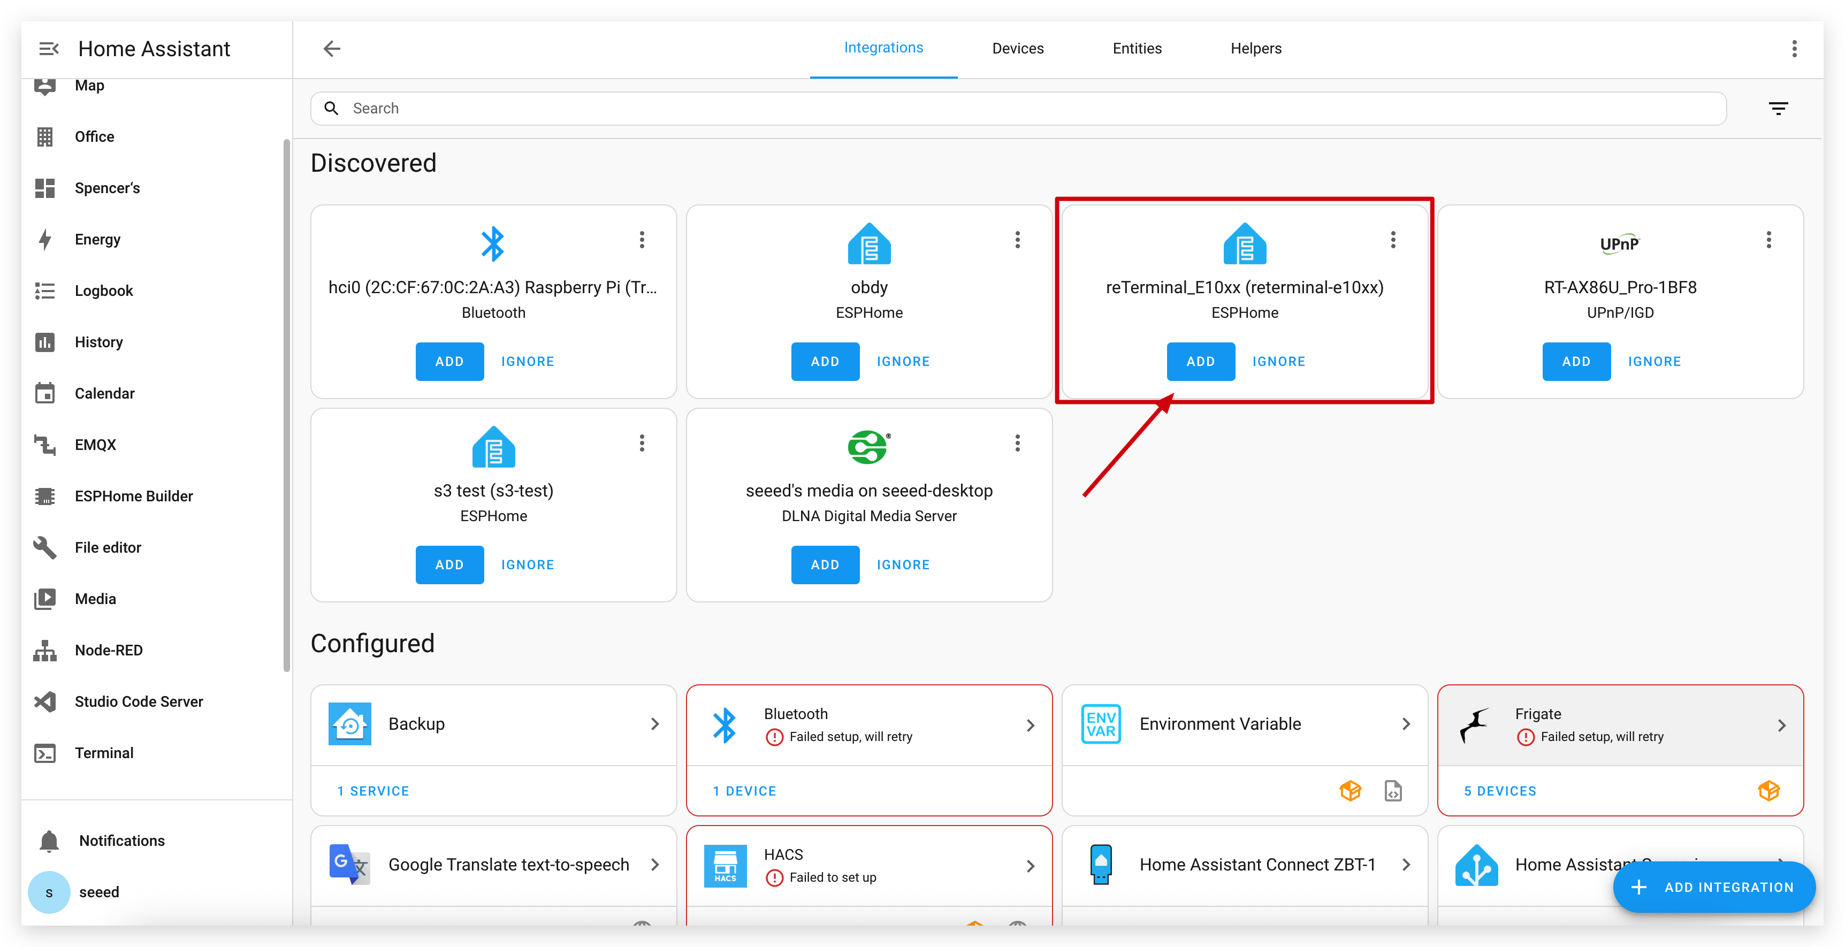
Task: Click the YAML file icon on Environment Variable
Action: (x=1393, y=791)
